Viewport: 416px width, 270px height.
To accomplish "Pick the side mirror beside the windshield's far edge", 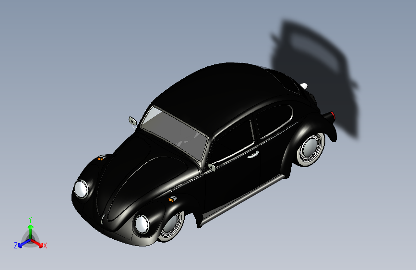I will point(132,121).
